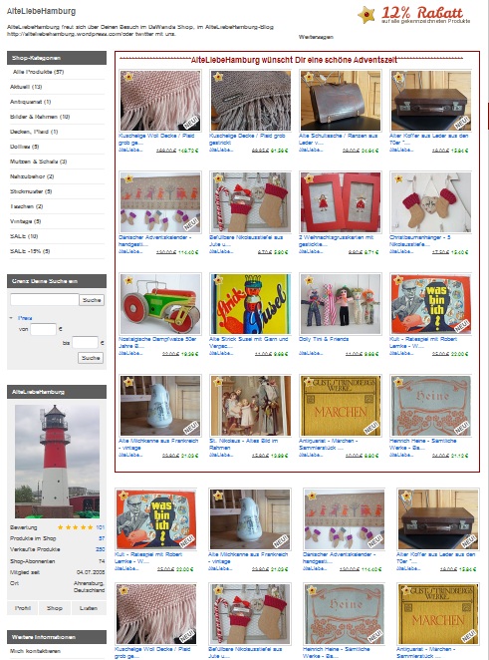Switch to the Laden tab
The width and height of the screenshot is (489, 660).
pos(89,608)
